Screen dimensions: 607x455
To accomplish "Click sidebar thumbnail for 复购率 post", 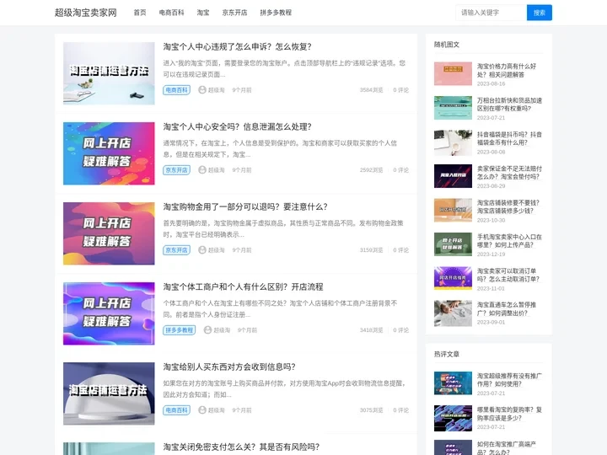I will click(x=453, y=418).
